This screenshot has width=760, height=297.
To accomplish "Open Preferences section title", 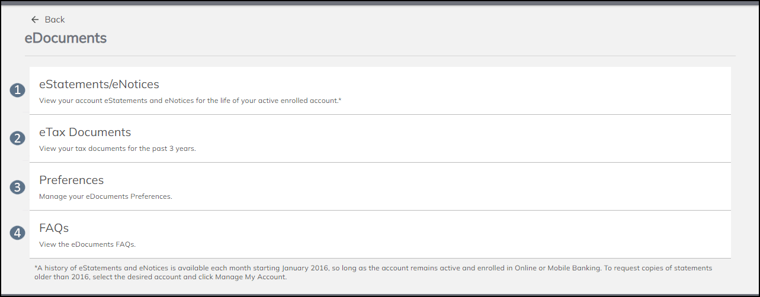I will pos(71,180).
